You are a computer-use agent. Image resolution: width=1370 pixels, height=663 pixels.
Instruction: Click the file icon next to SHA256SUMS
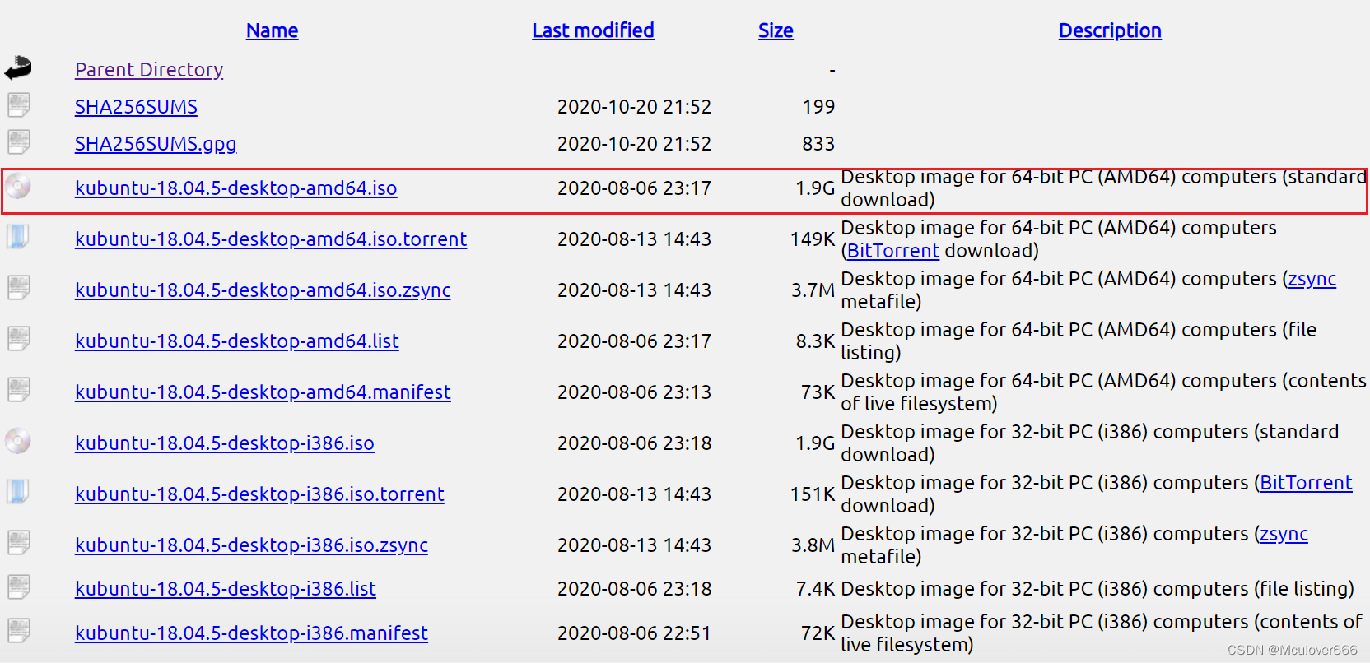[19, 105]
